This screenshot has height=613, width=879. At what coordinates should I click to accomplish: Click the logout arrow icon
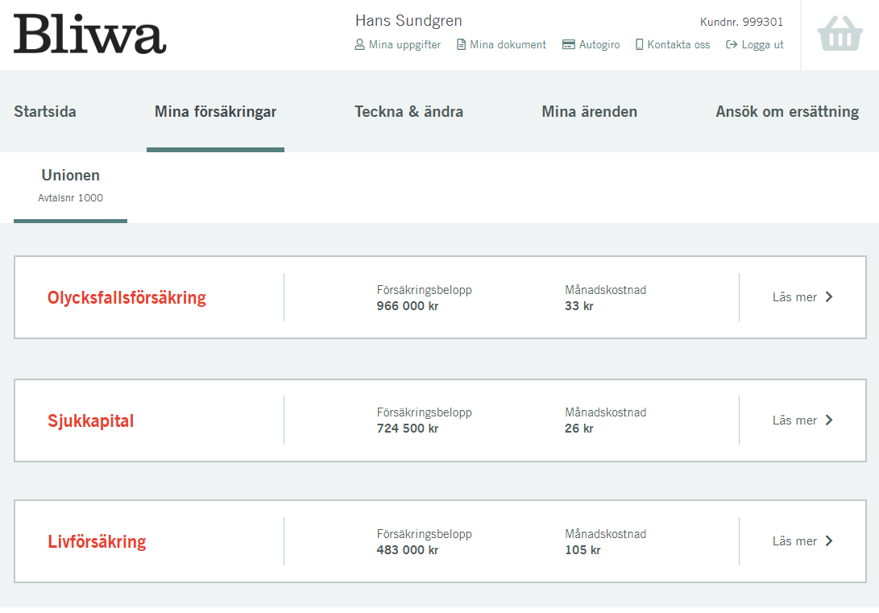click(x=732, y=44)
